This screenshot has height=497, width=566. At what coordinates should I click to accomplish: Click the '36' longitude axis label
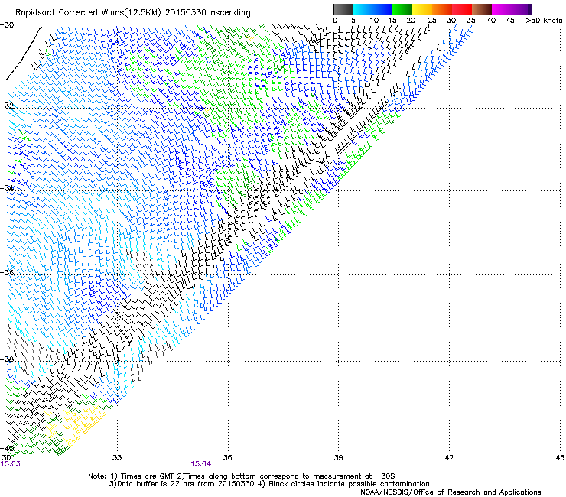(227, 458)
